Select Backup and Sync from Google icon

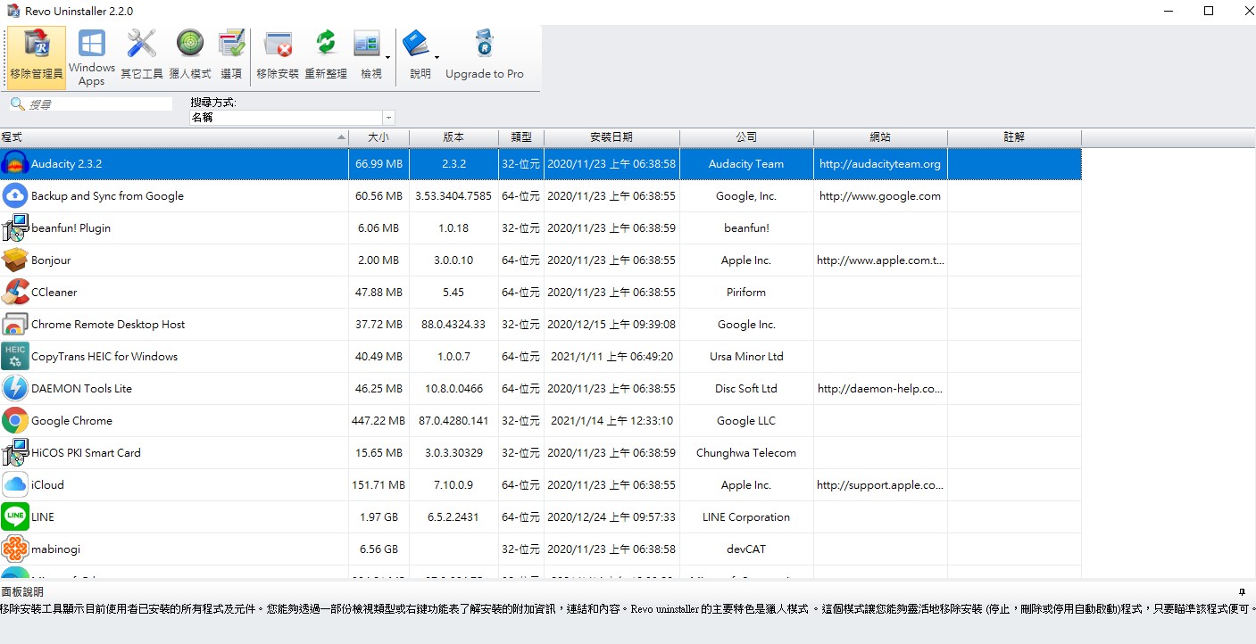15,195
